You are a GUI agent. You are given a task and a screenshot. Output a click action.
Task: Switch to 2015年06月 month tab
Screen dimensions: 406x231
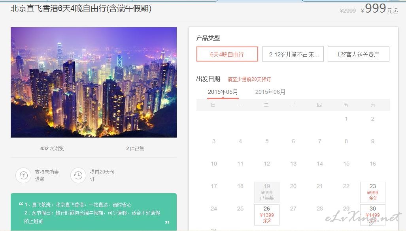tap(270, 92)
